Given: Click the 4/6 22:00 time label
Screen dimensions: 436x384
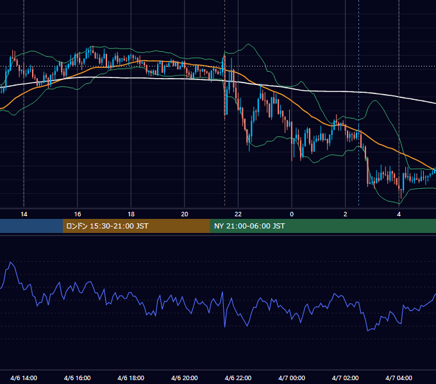Looking at the screenshot, I should [238, 378].
